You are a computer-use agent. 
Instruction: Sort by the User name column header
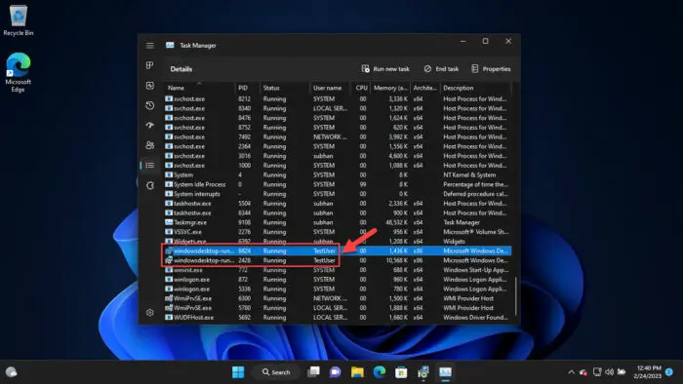tap(330, 88)
